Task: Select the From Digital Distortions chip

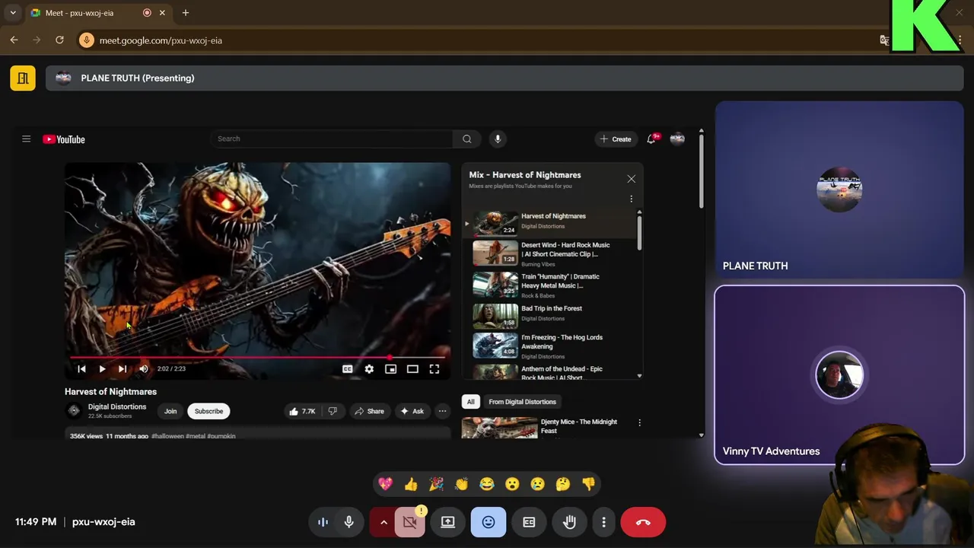Action: pyautogui.click(x=522, y=402)
